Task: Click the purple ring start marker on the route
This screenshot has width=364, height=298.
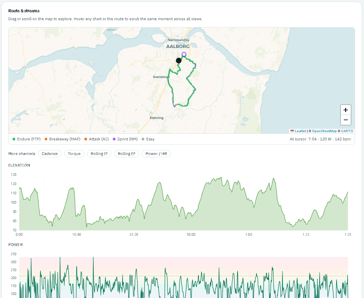Action: [184, 54]
